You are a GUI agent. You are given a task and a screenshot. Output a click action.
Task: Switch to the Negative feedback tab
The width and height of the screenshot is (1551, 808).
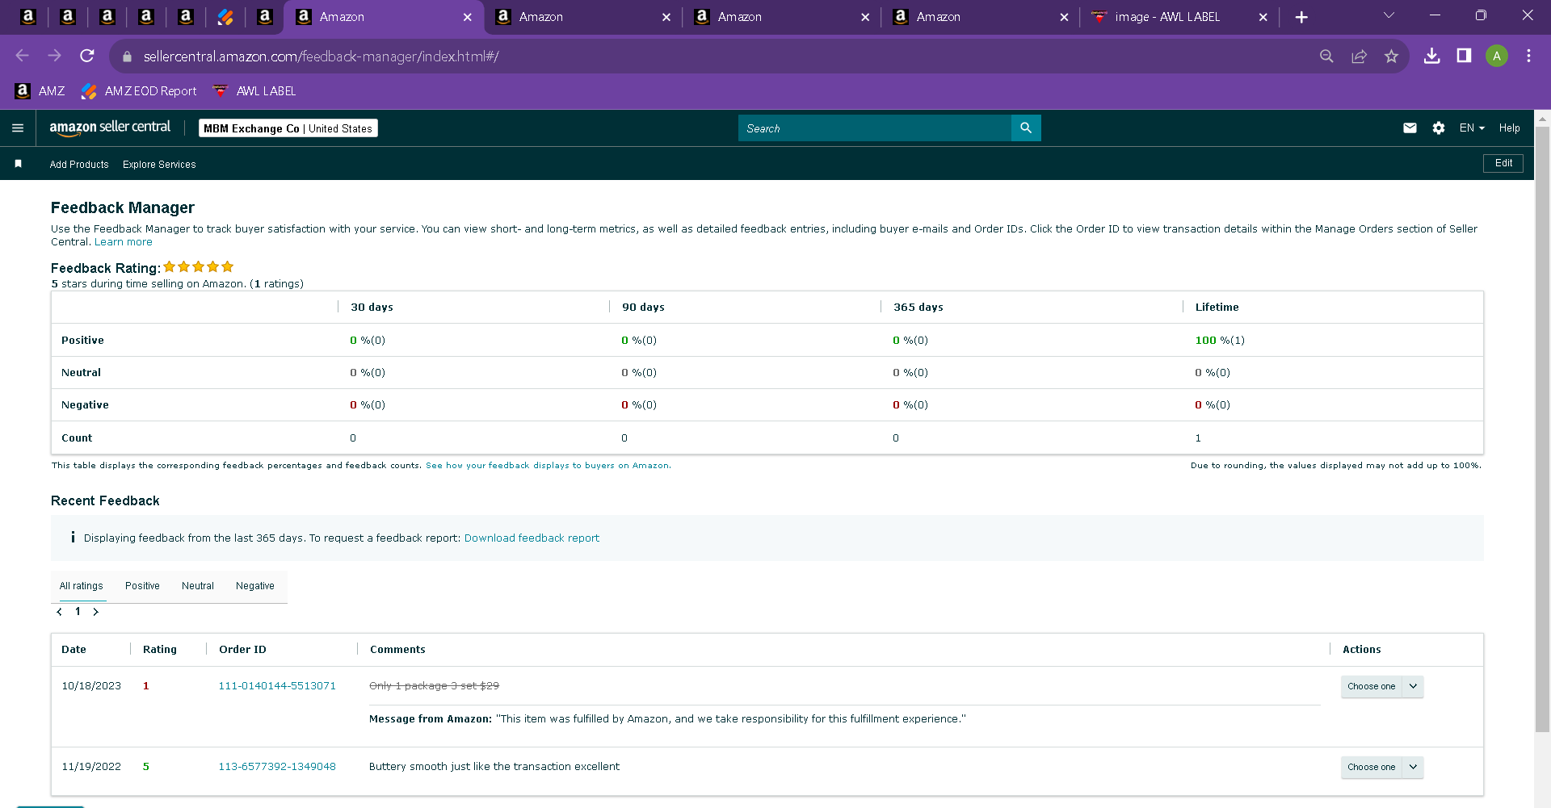[x=255, y=586]
